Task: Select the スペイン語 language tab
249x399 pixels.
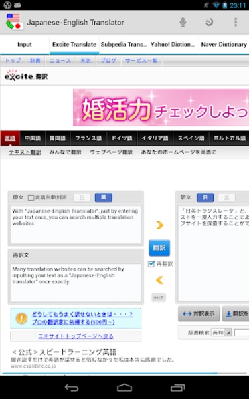Action: (191, 138)
